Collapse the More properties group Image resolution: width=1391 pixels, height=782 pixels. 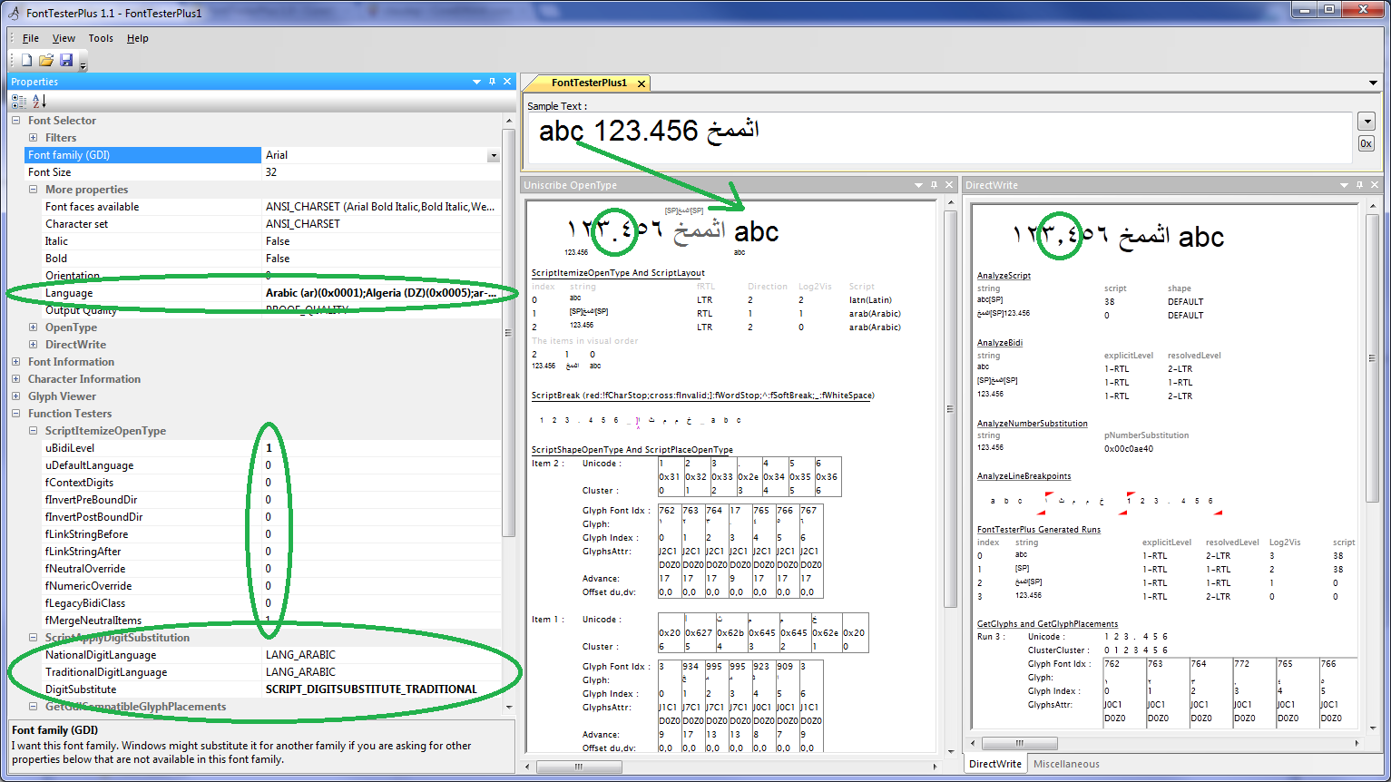pyautogui.click(x=34, y=190)
